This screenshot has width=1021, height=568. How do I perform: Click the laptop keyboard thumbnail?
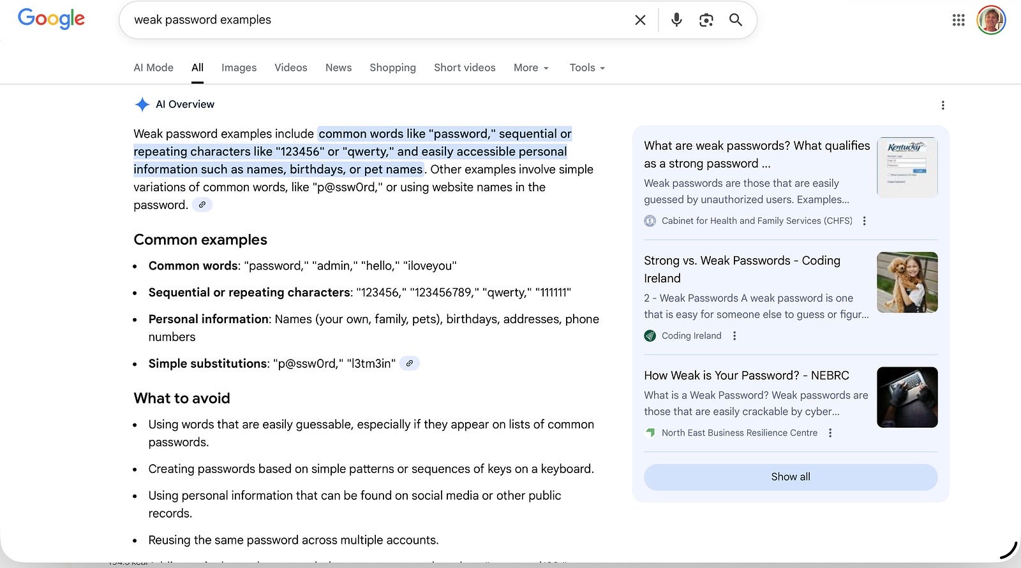907,397
